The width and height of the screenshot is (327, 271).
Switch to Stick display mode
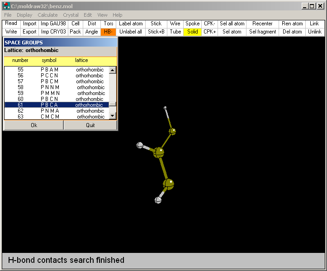tap(156, 24)
